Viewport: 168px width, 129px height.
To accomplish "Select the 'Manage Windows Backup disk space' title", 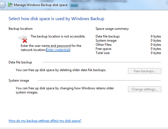I will point(41,5).
